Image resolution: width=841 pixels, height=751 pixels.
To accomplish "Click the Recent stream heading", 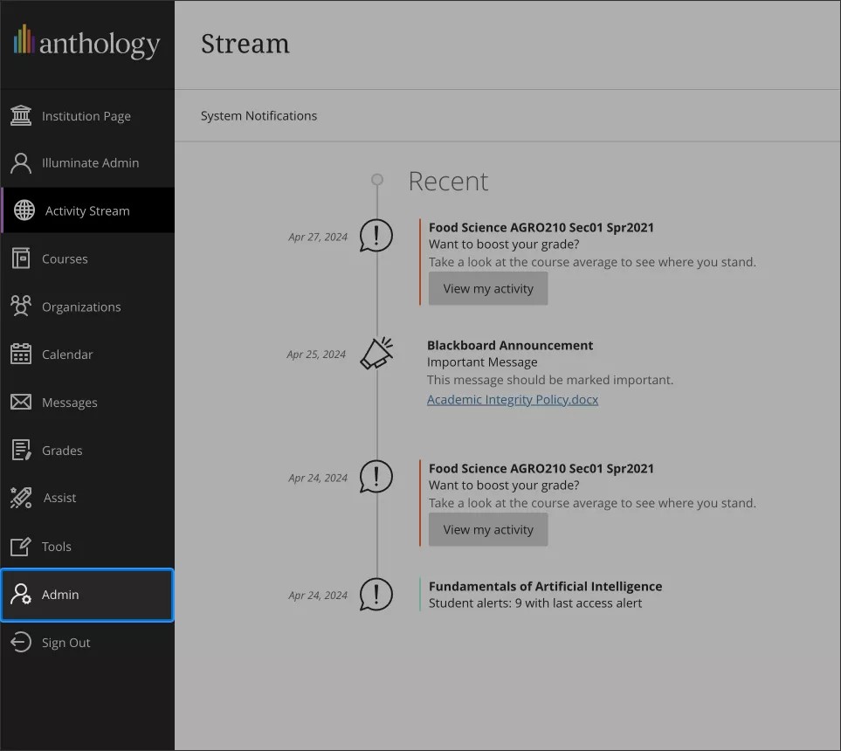I will point(448,182).
